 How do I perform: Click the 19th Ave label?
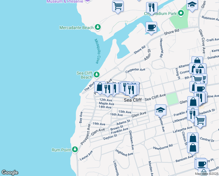(99, 124)
